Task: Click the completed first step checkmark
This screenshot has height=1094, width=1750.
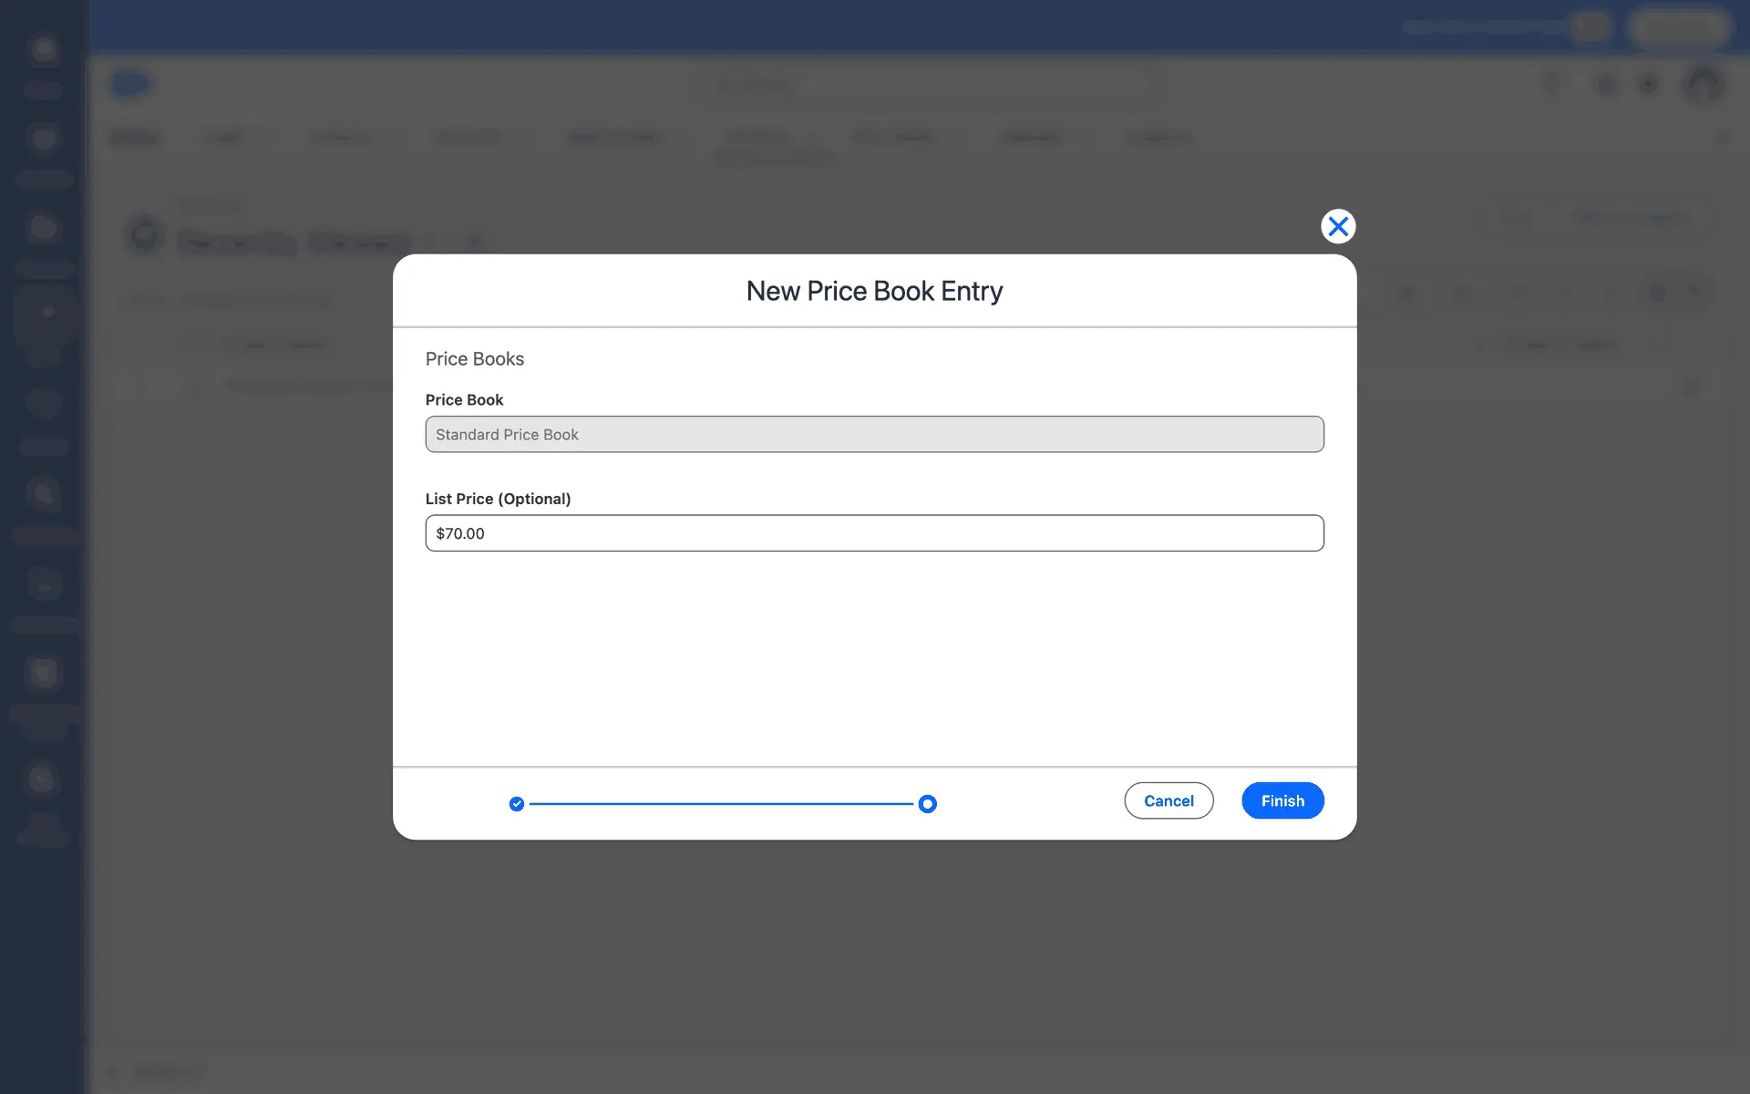Action: [517, 803]
